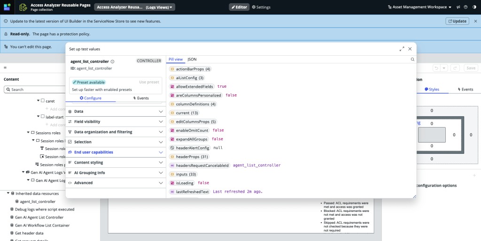Viewport: 481px width, 241px height.
Task: Expand the AI Grouping Info section
Action: (116, 173)
